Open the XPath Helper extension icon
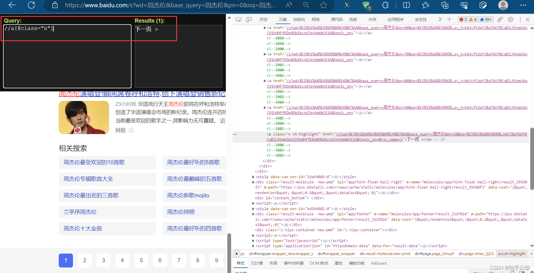This screenshot has width=534, height=273. point(347,5)
